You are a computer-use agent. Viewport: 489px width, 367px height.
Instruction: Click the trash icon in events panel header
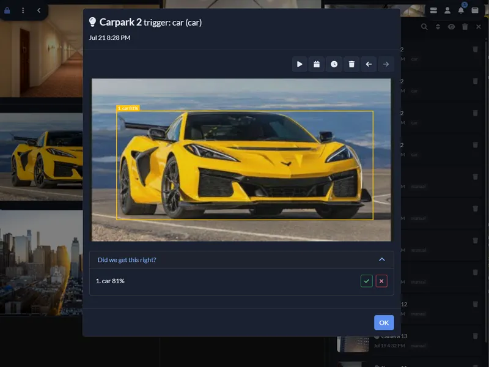[465, 27]
